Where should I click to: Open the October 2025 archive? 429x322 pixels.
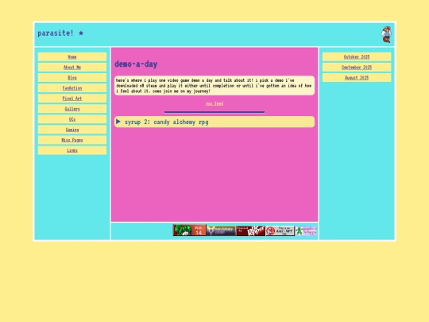coord(357,57)
